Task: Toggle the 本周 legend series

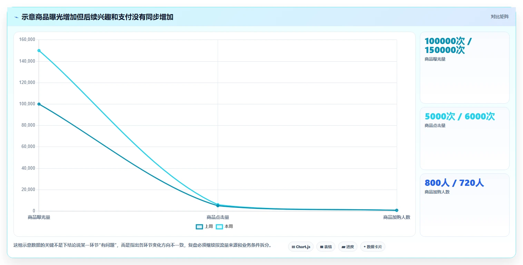Action: (224, 226)
